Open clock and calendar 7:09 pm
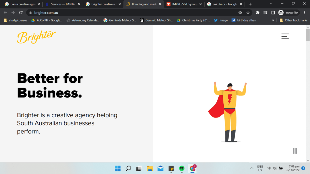310x174 pixels. [x=293, y=168]
